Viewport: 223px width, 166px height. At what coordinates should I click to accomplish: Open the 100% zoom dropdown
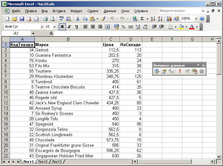(x=196, y=19)
